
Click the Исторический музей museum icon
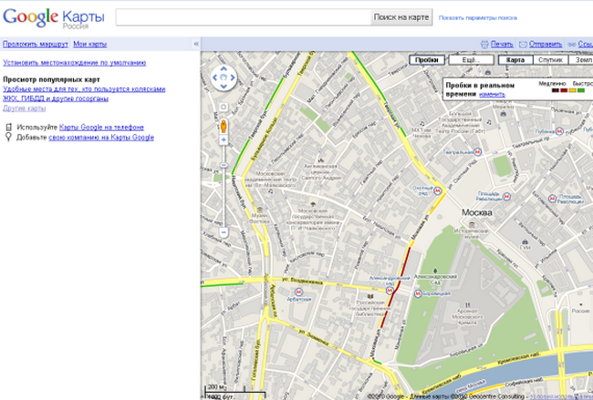(x=472, y=225)
